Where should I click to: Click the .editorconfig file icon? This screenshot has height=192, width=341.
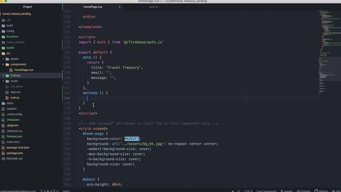(3, 114)
